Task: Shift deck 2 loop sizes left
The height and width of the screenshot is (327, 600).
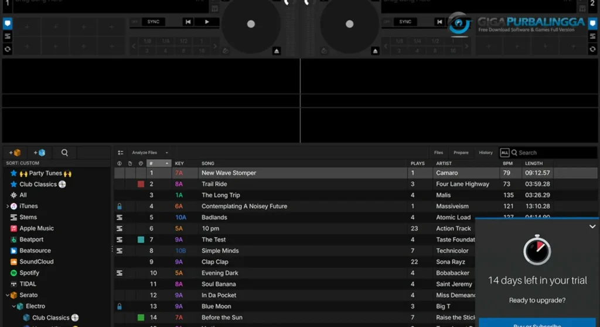Action: click(x=386, y=46)
